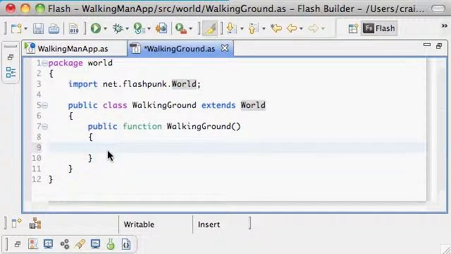This screenshot has width=451, height=254.
Task: Open the Outline fast view icon
Action: 11,72
